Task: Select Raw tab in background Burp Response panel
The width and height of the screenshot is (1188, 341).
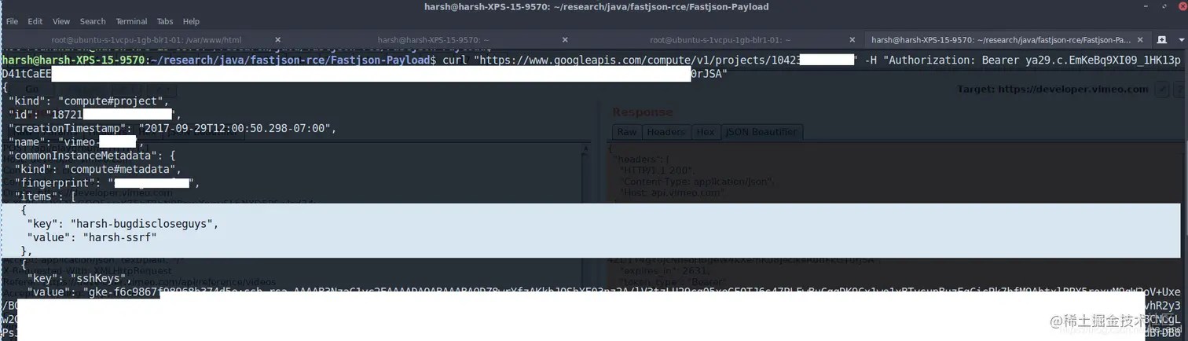Action: 626,132
